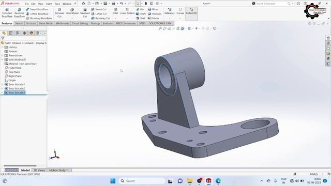Select the Top Plane in the tree
Image resolution: width=331 pixels, height=186 pixels.
tap(12, 72)
